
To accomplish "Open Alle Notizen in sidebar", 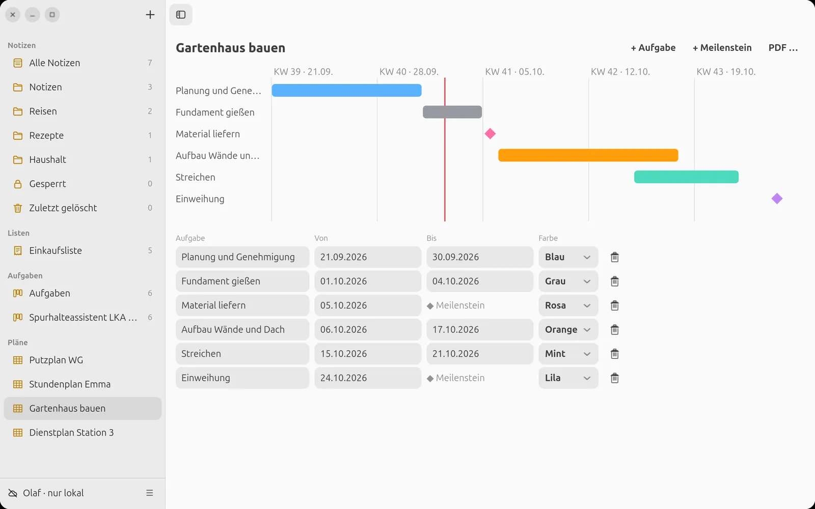I will [83, 63].
